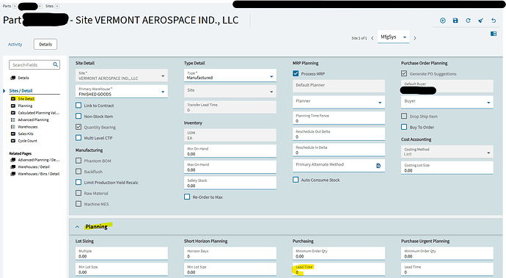Refresh the record with the circular arrow icon
This screenshot has width=506, height=278.
point(468,21)
